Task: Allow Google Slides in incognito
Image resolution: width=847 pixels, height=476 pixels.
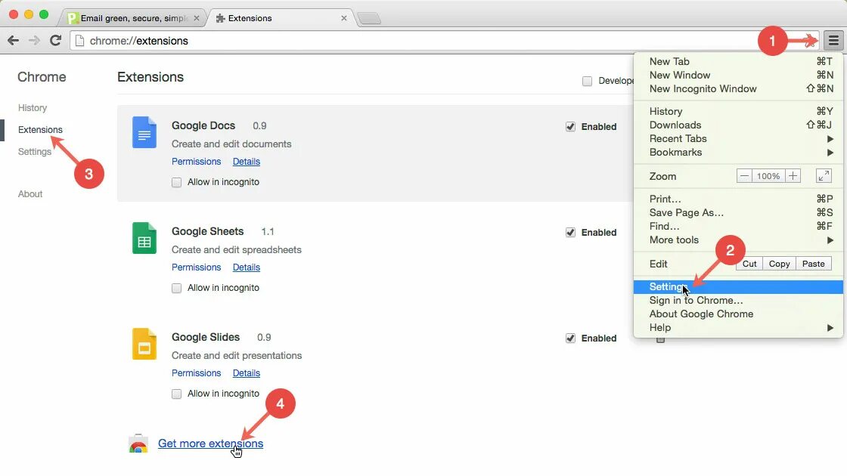Action: click(177, 394)
